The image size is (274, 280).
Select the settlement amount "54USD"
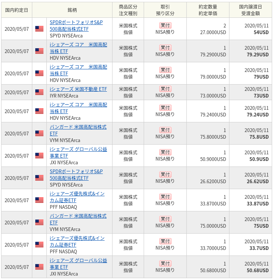pyautogui.click(x=261, y=32)
